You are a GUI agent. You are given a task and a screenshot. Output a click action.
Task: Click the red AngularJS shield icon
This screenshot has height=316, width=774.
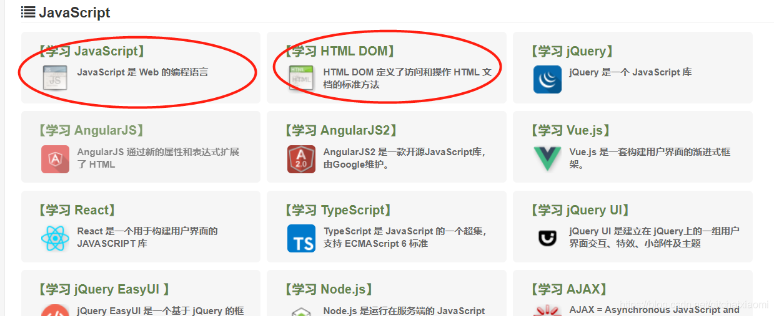tap(55, 159)
